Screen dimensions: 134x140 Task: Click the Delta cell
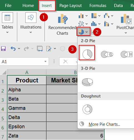[27, 117]
